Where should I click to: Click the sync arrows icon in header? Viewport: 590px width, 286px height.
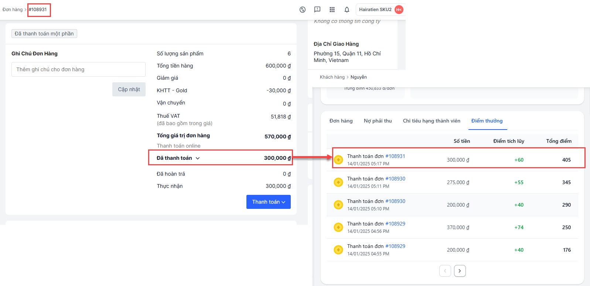pos(303,10)
